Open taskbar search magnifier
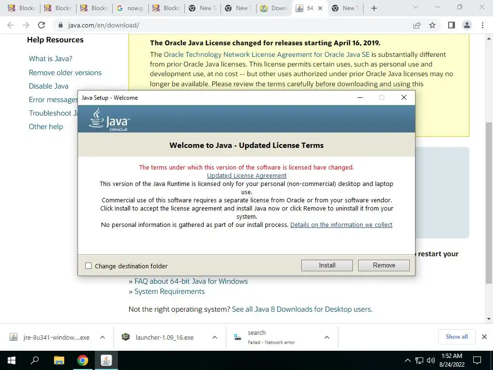 [x=35, y=360]
